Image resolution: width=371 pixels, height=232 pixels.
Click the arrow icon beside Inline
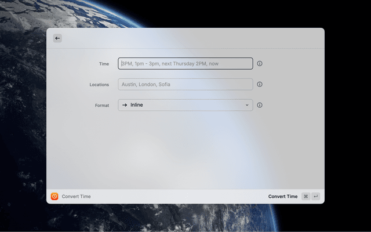point(125,105)
